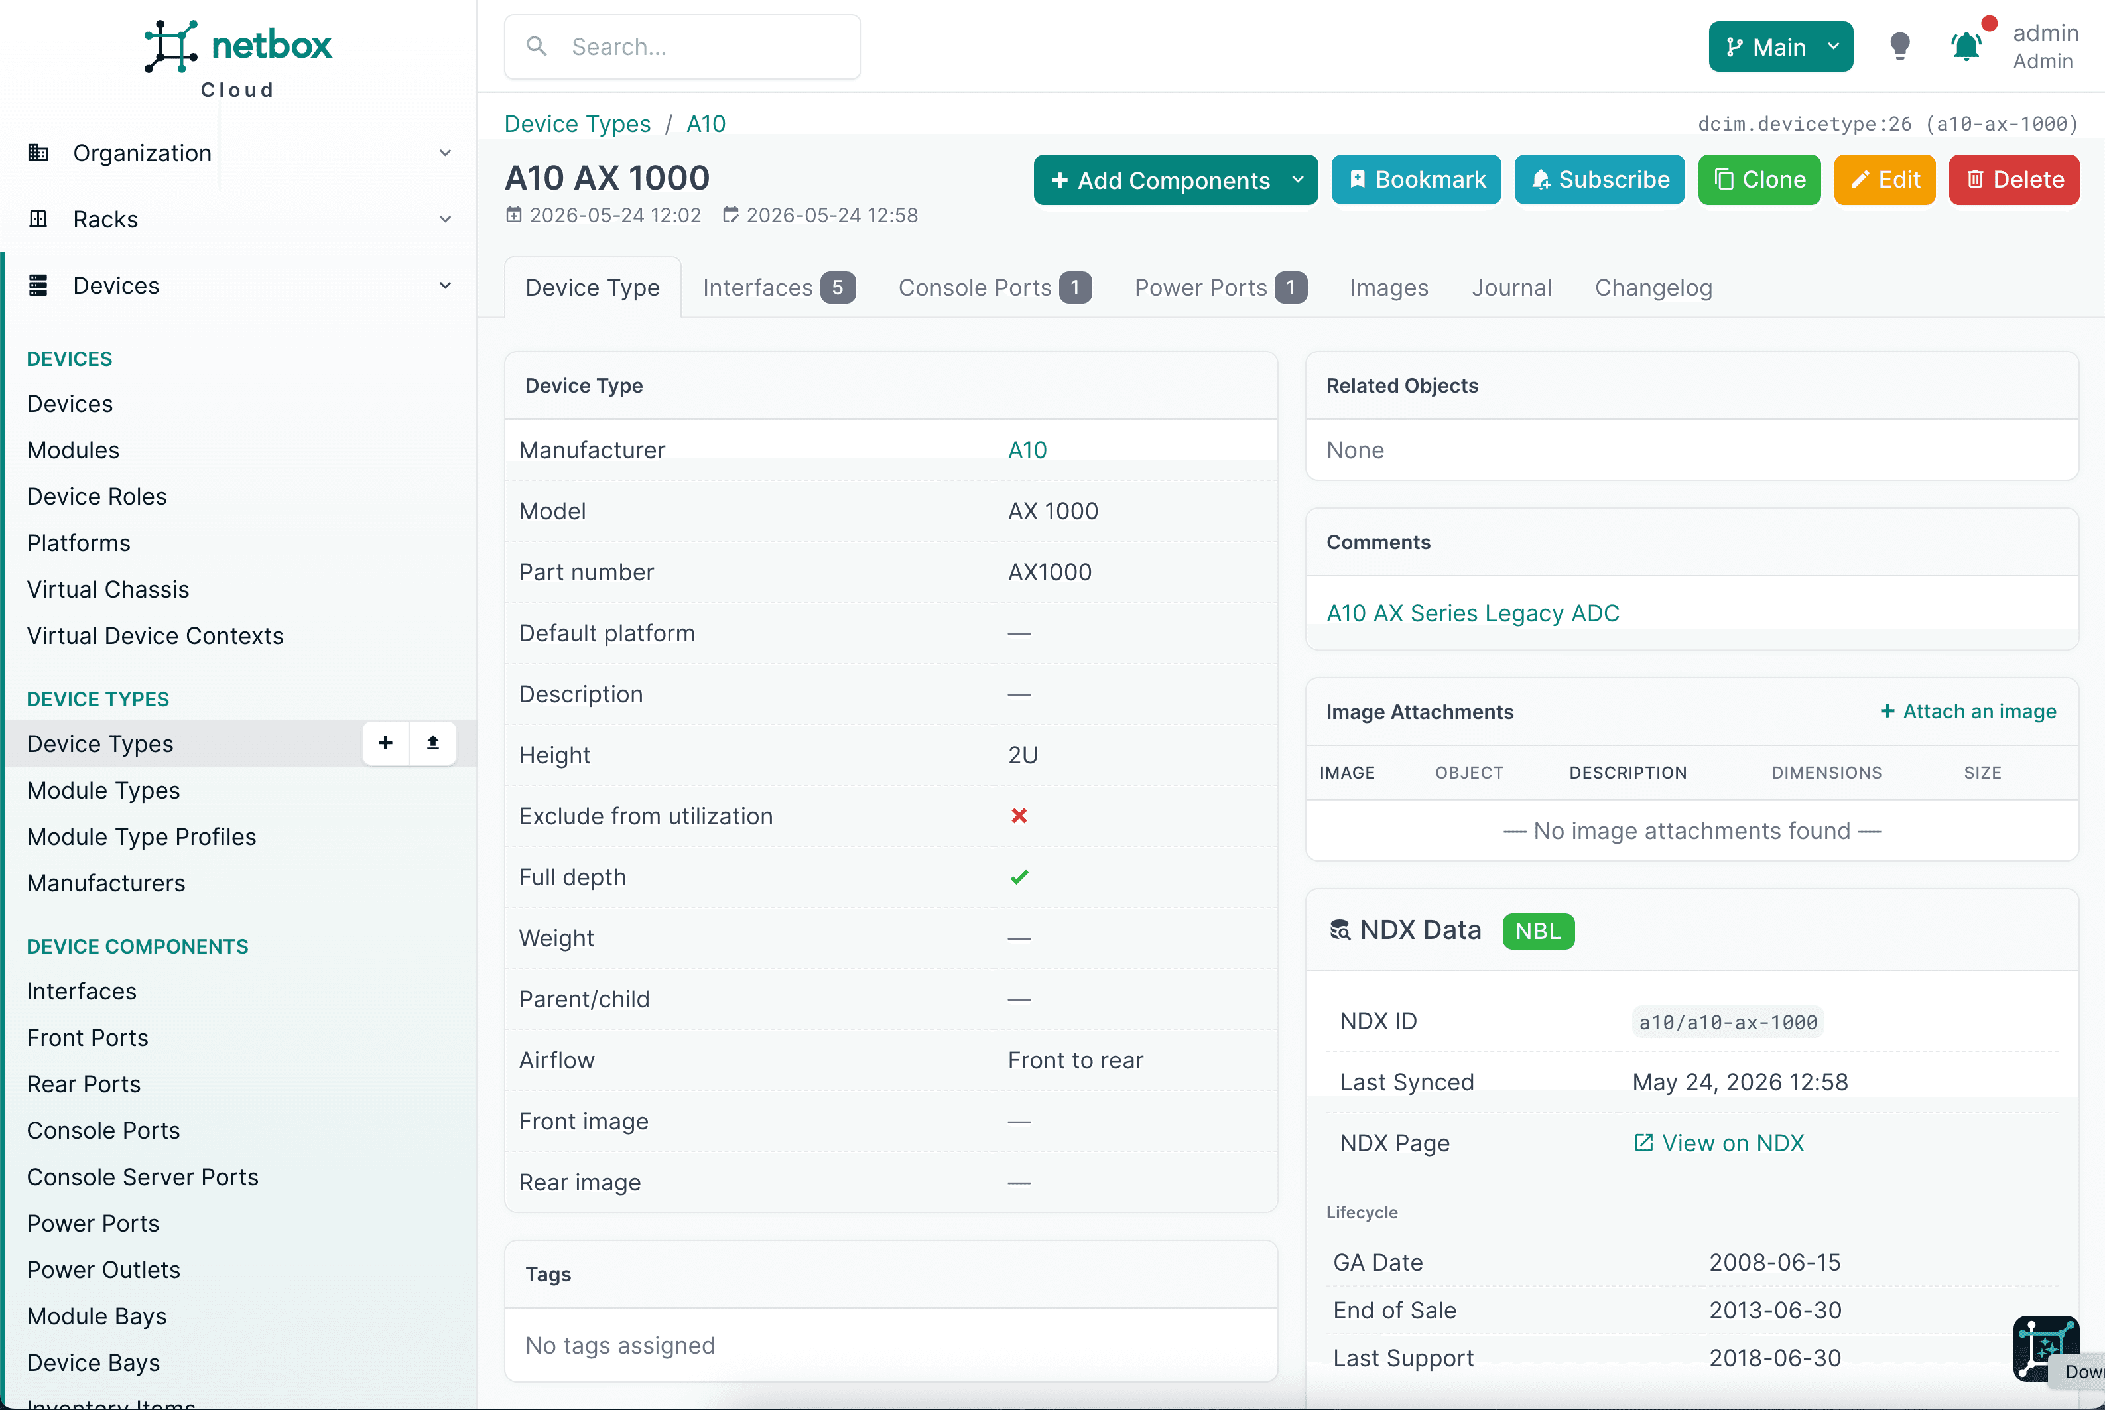Click the NDX Data search icon

point(1340,930)
